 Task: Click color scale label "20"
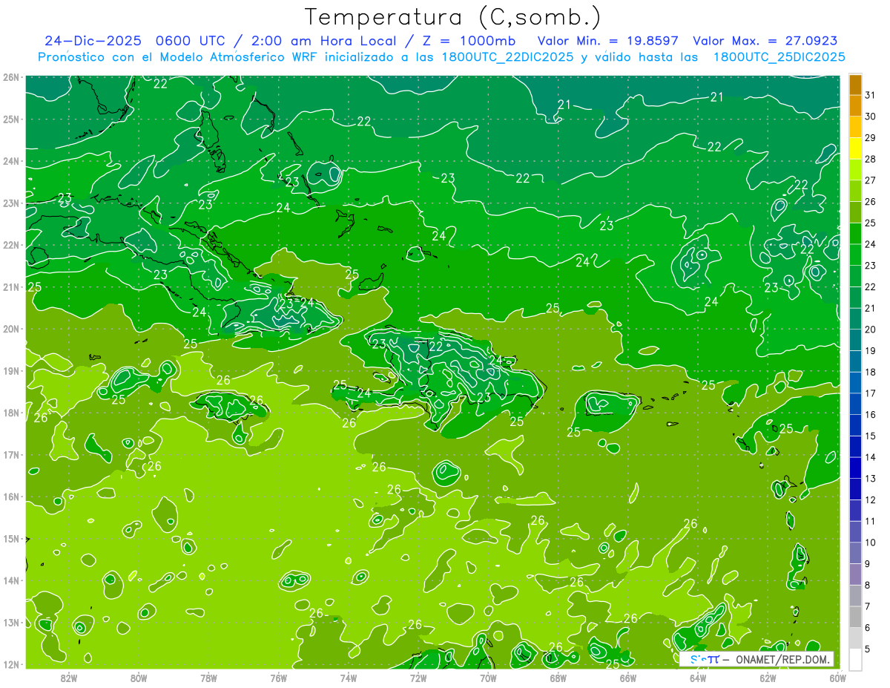point(871,330)
